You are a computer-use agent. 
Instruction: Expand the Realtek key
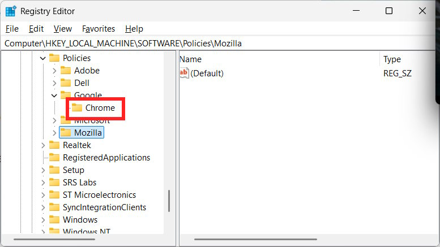(x=43, y=145)
